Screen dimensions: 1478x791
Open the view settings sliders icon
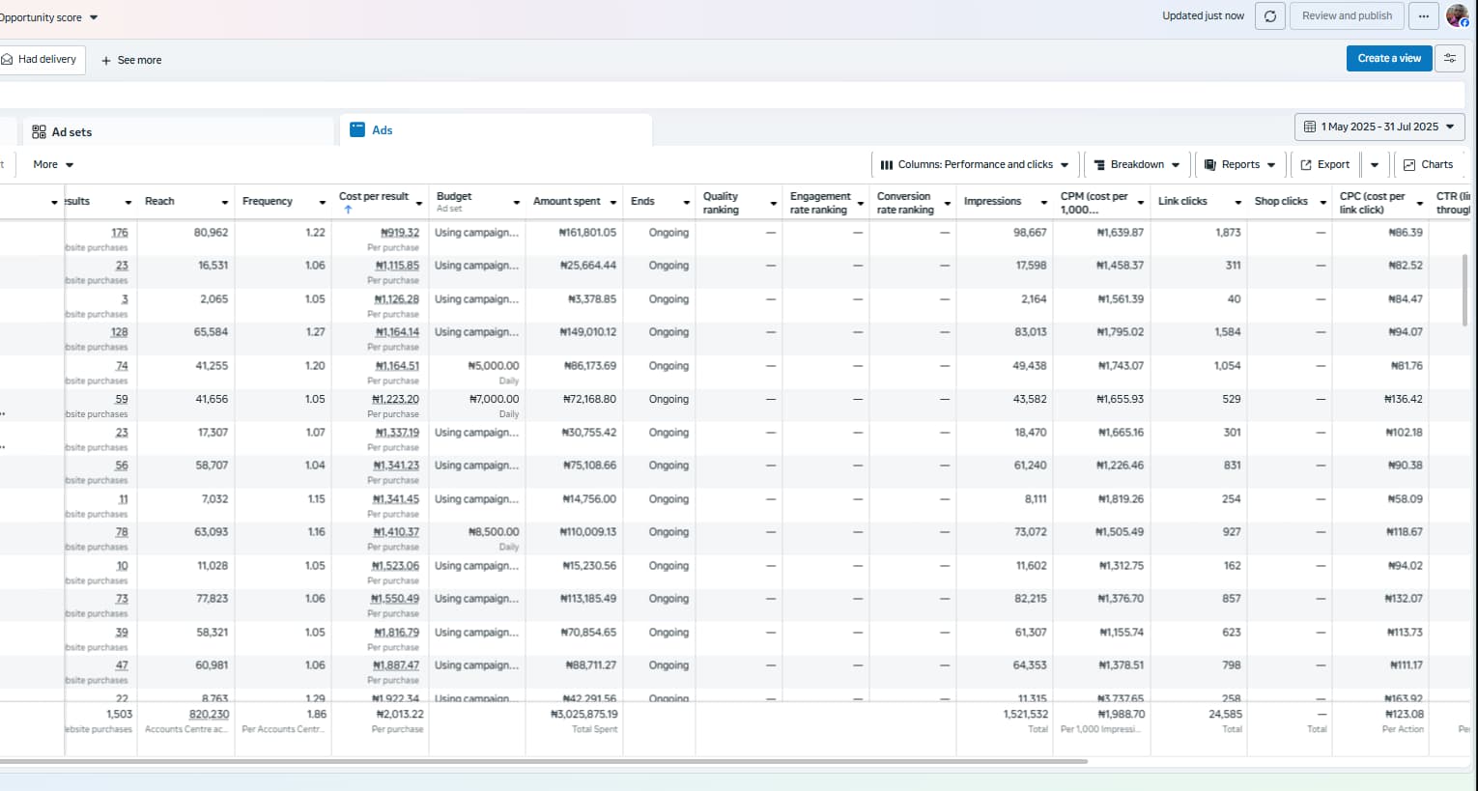point(1449,59)
